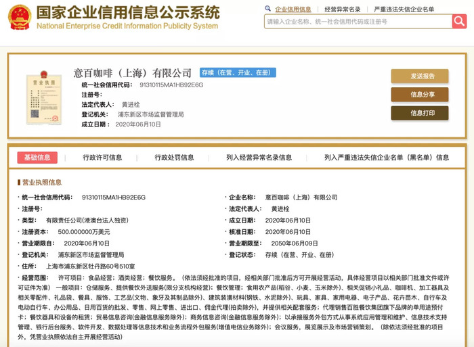Screen dimensions: 474x347
Task: Click the 信息打印 button
Action: (x=420, y=113)
